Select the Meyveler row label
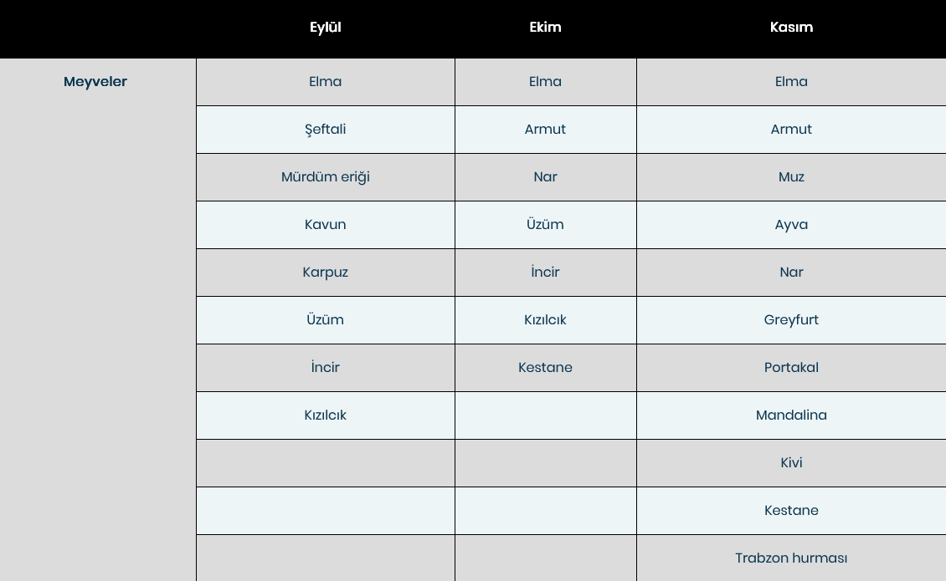946x581 pixels. click(95, 82)
